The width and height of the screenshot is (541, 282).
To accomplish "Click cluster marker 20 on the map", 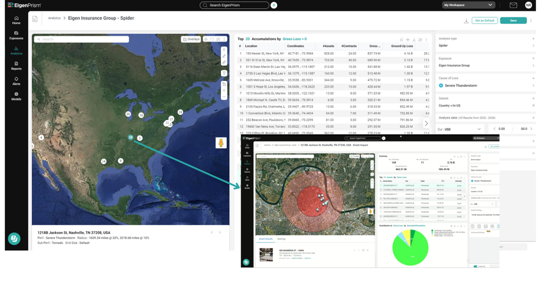I will [x=128, y=114].
